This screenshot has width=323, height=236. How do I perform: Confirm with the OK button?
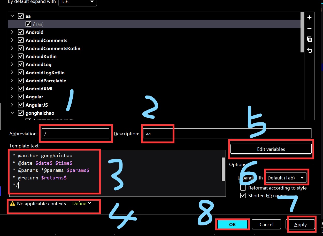[232, 224]
